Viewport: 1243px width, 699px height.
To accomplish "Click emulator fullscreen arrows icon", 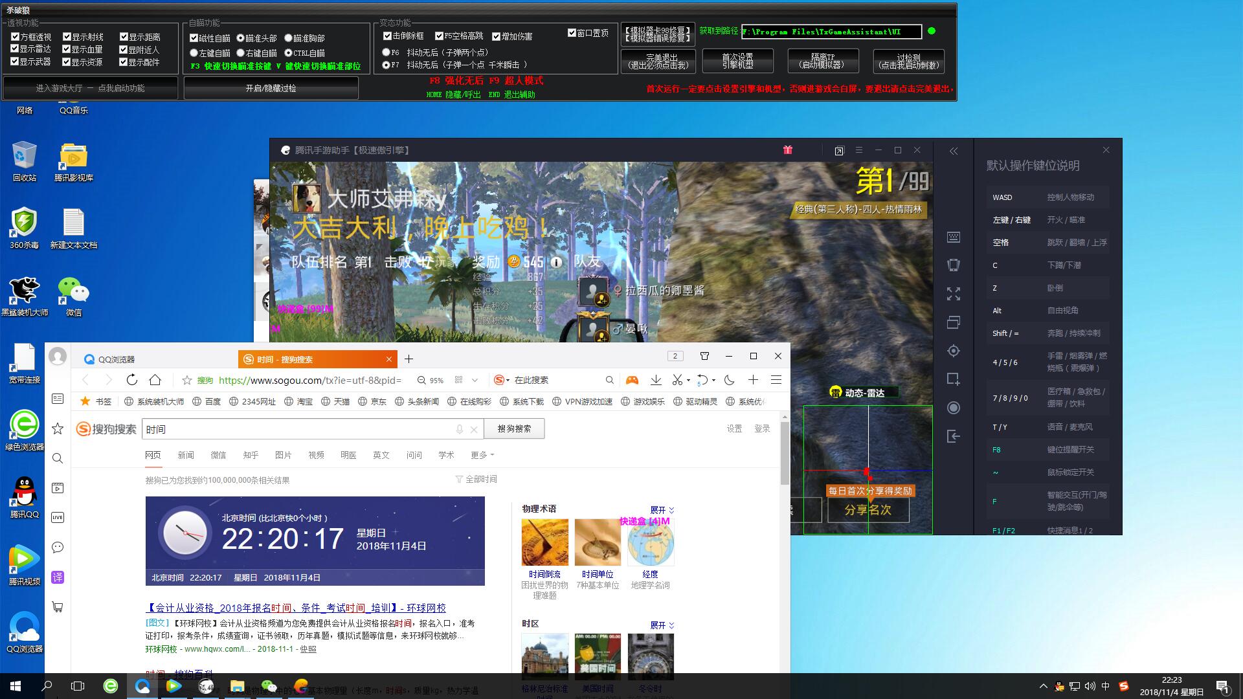I will (x=954, y=294).
